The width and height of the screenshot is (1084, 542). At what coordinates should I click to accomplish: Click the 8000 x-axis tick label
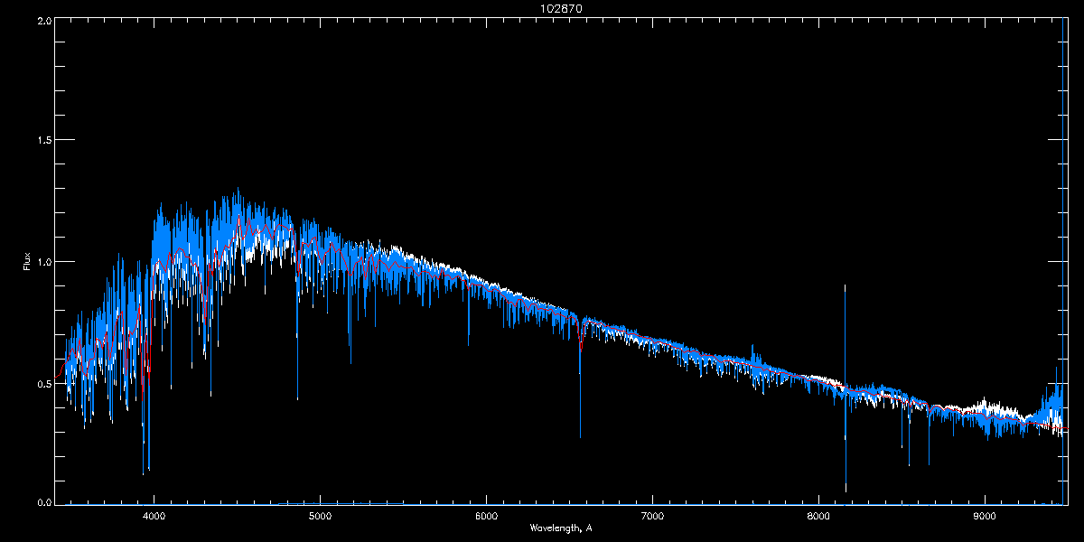point(818,516)
